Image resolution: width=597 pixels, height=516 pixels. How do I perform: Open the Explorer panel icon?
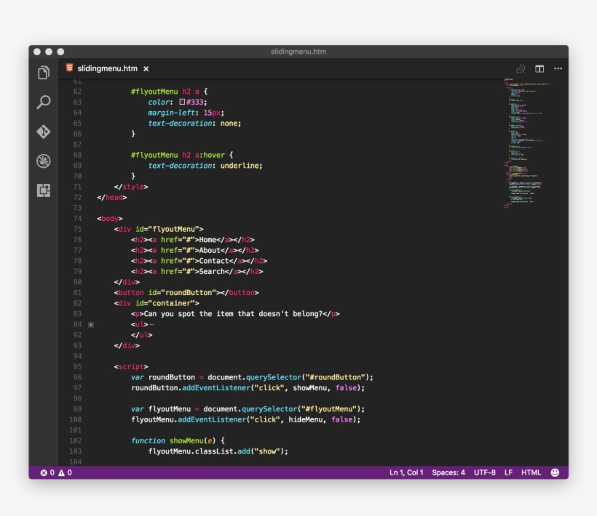(x=43, y=73)
